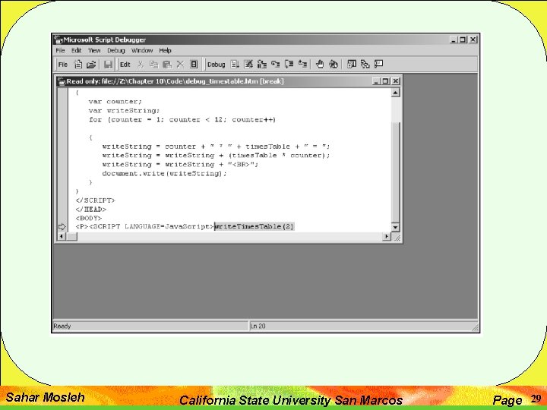Click the vertical scrollbar thumb in code window
This screenshot has height=410, width=547.
395,172
